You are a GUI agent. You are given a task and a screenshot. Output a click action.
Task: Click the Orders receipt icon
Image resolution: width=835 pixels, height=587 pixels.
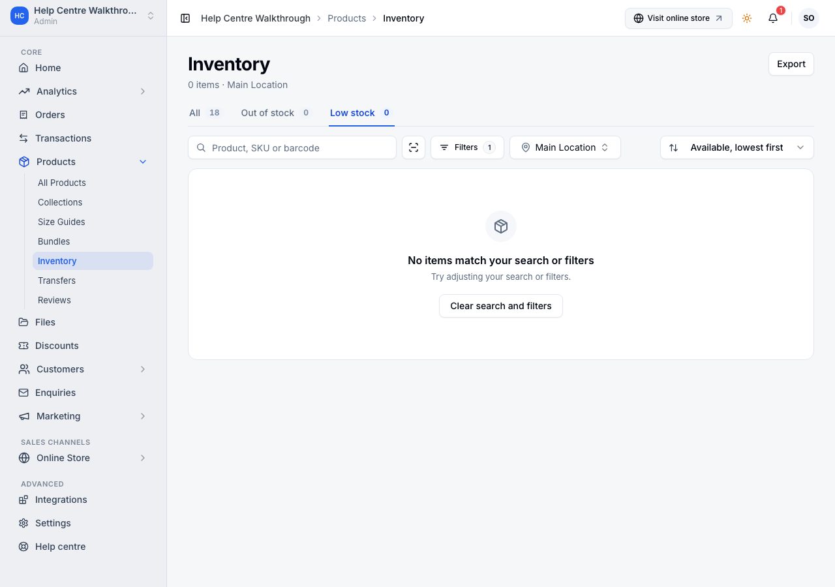tap(23, 115)
